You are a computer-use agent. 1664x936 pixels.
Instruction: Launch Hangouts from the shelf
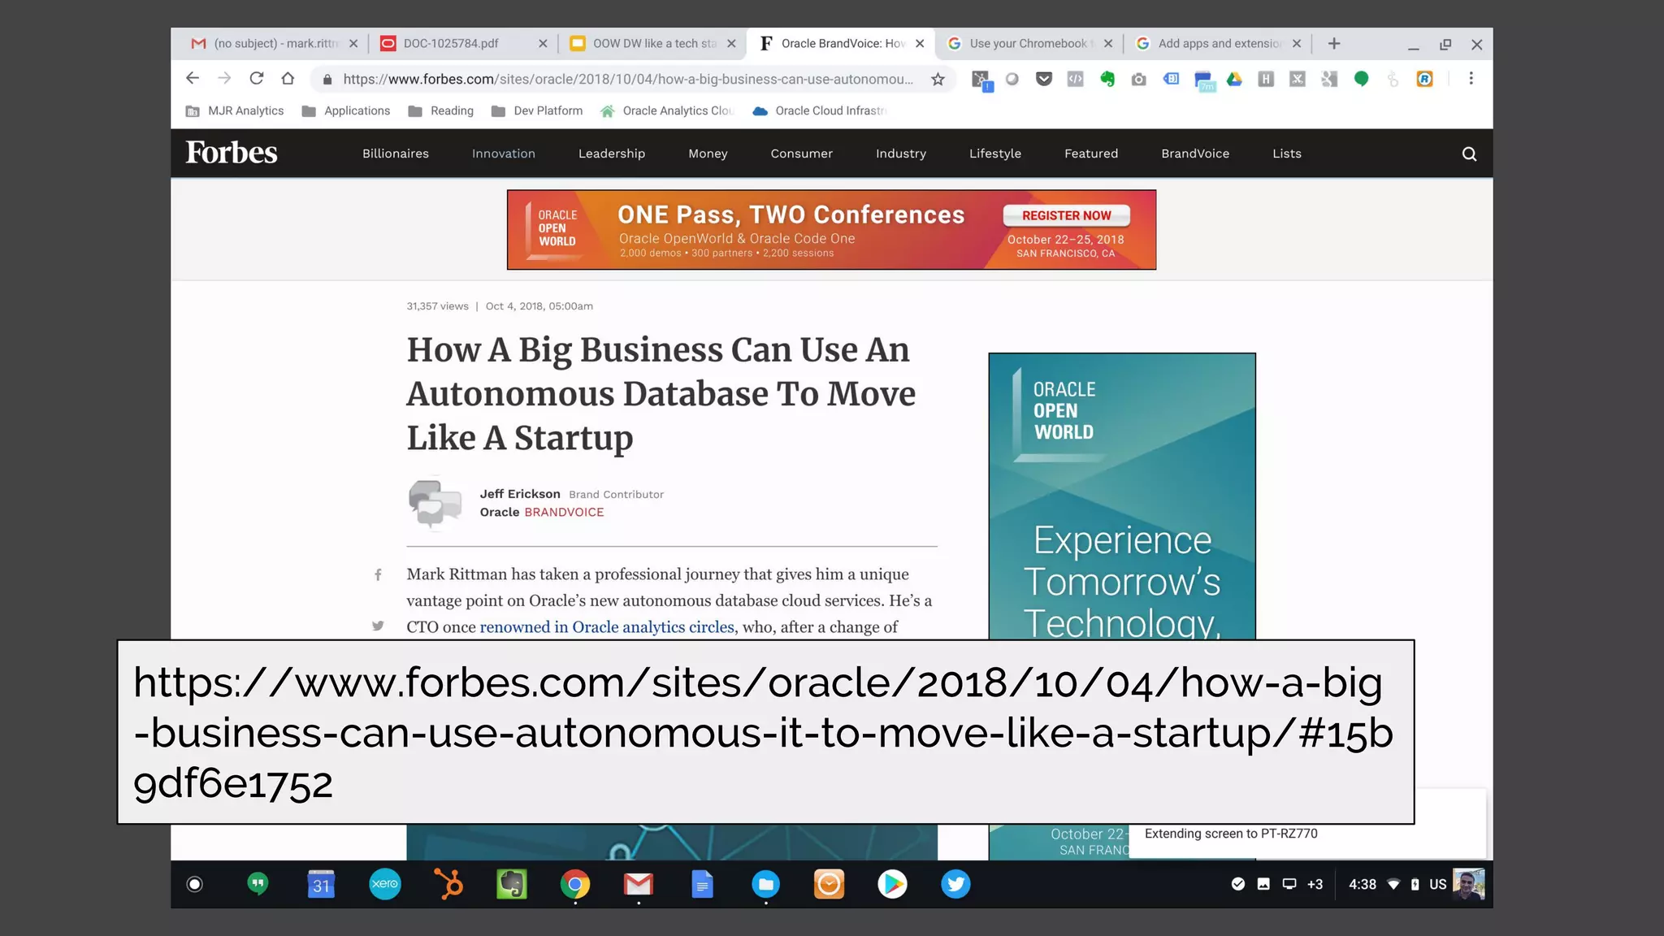(x=258, y=884)
